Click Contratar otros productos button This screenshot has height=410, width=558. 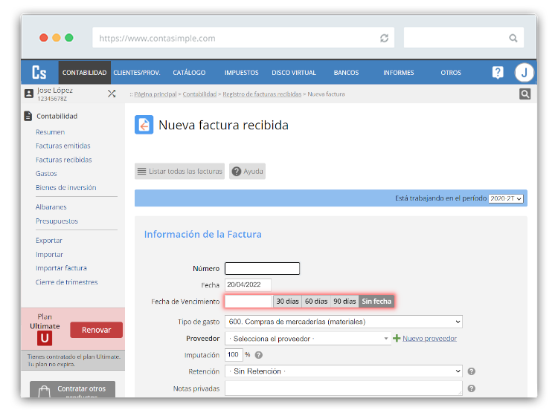pyautogui.click(x=73, y=389)
